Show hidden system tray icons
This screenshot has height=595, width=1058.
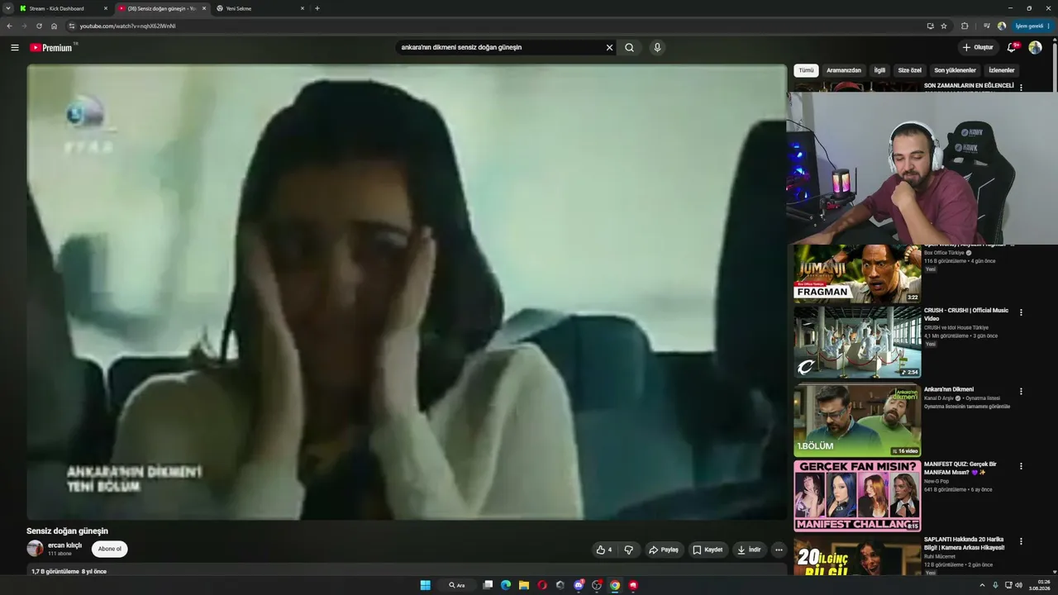(x=984, y=585)
